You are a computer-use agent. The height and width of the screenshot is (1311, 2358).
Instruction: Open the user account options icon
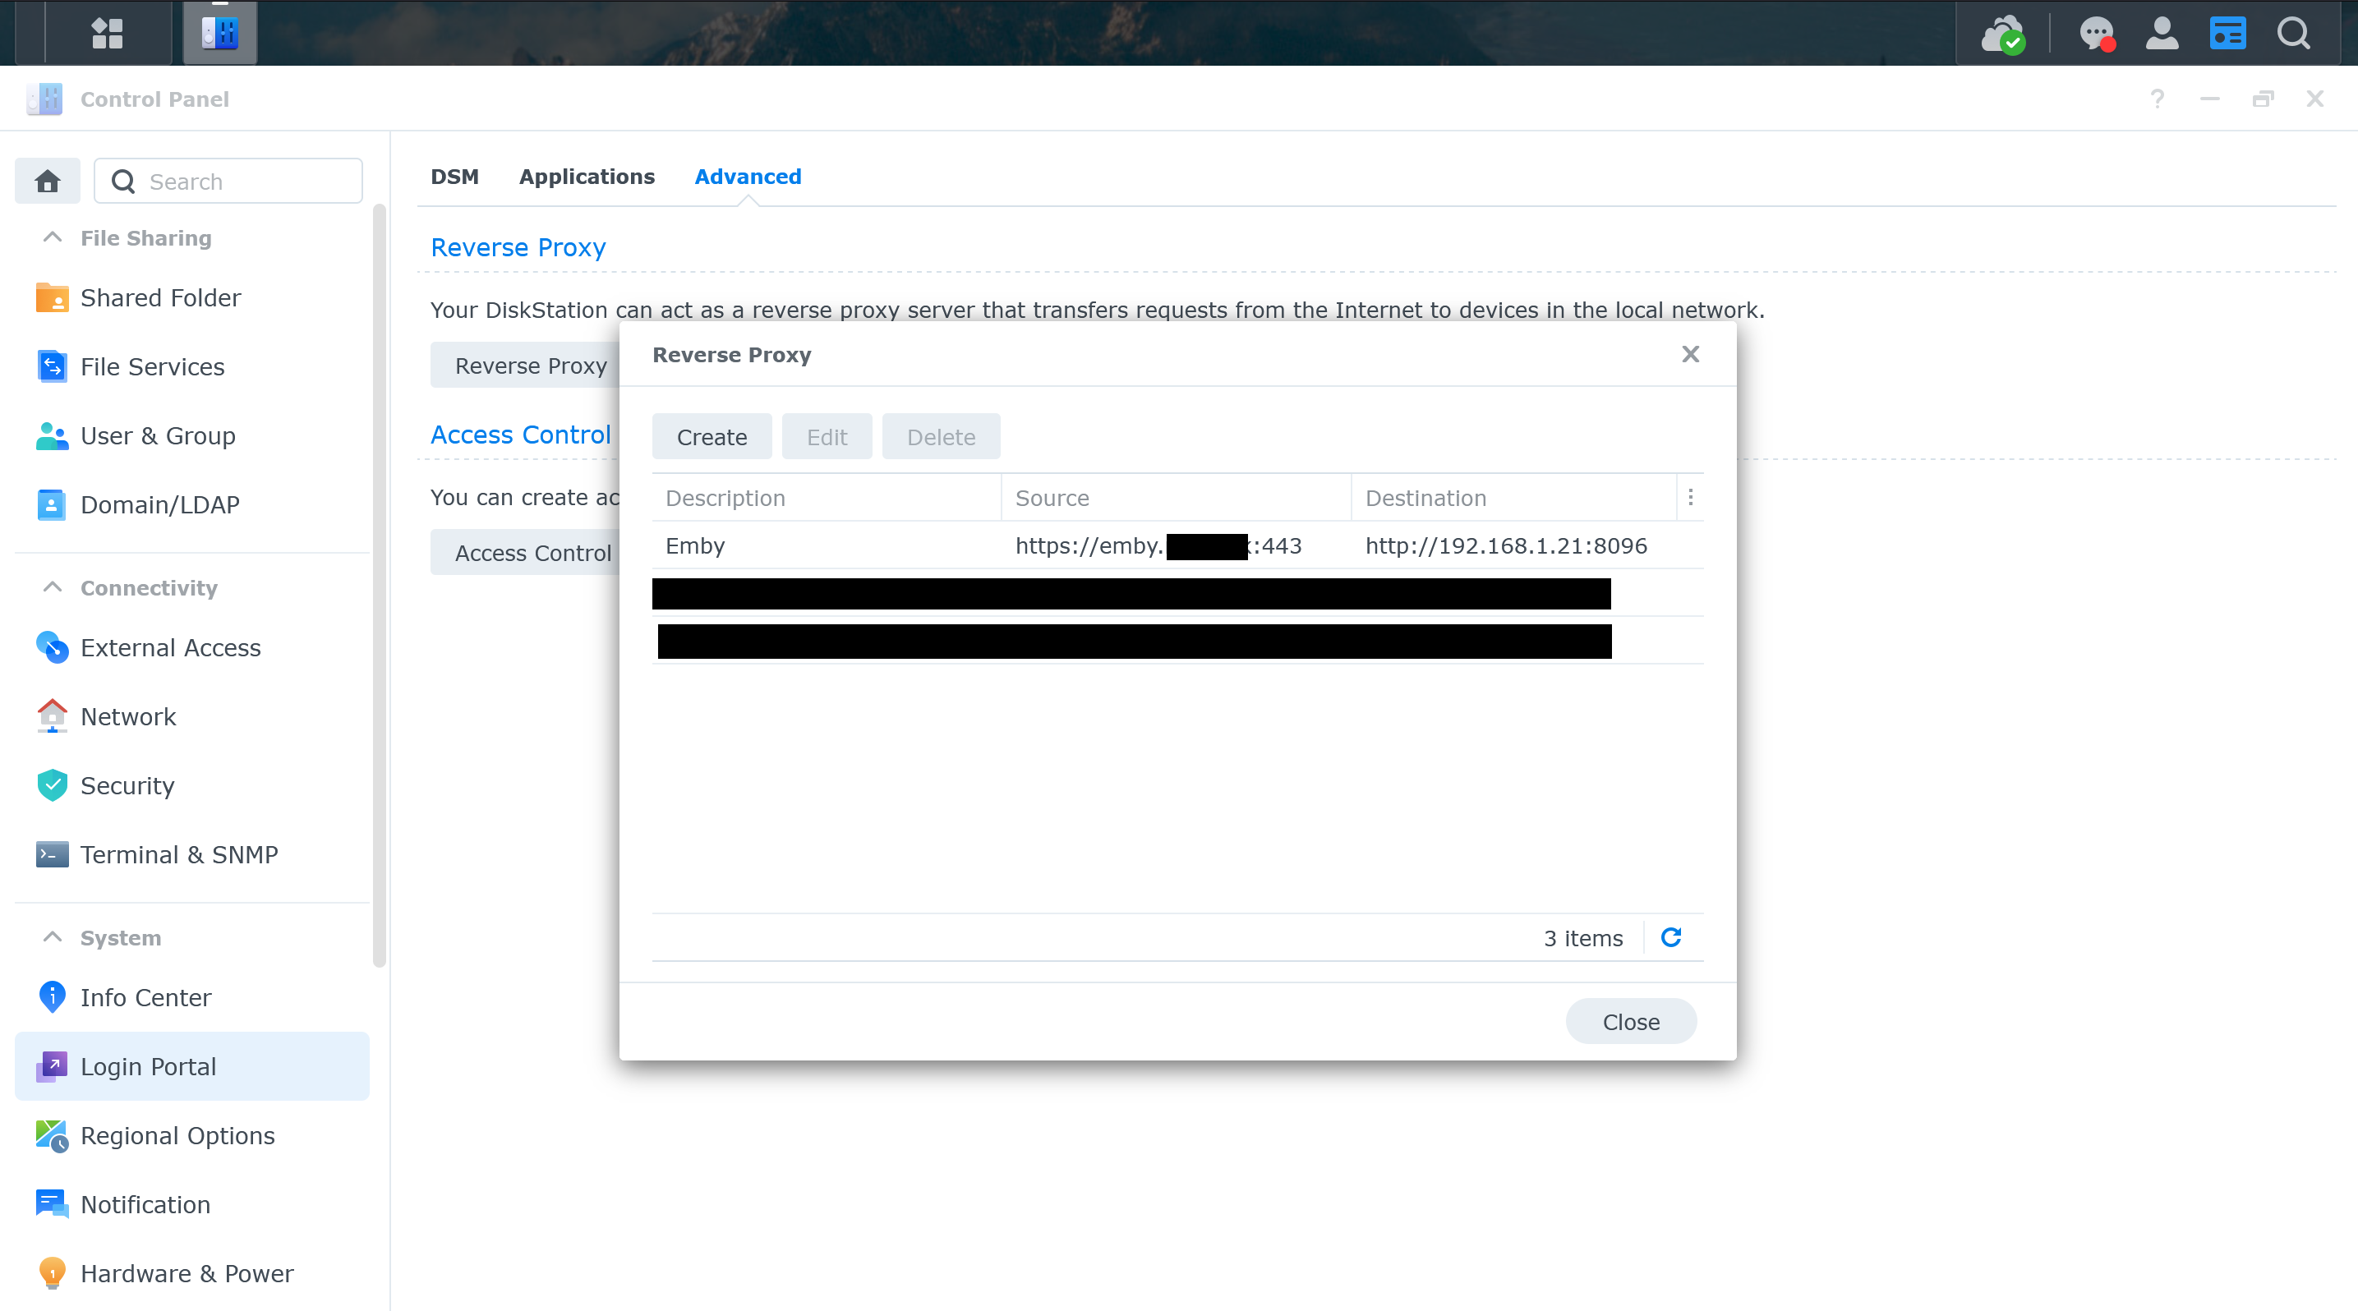[2162, 34]
